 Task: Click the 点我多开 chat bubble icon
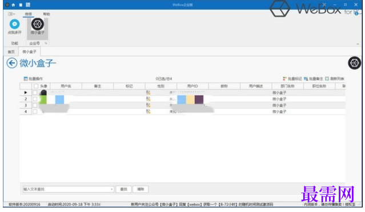[x=14, y=24]
